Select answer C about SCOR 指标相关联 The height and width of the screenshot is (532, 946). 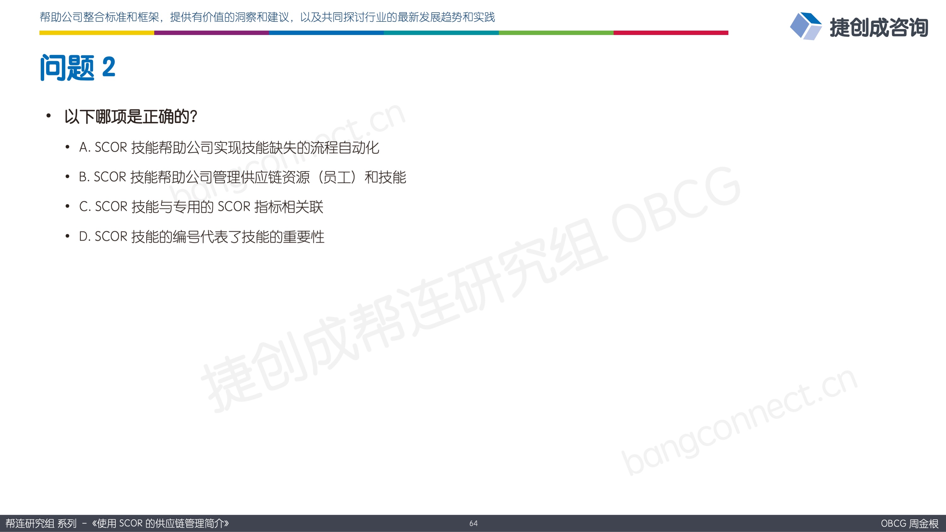tap(201, 207)
